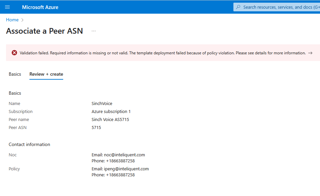Select the noc@inteliquent.com email text
Screen dimensions: 320x196
point(124,155)
